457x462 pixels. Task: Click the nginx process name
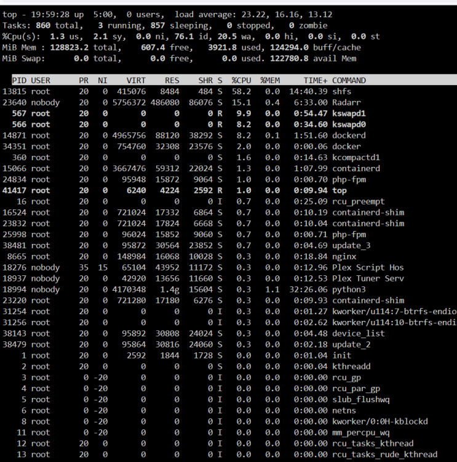[x=344, y=257]
